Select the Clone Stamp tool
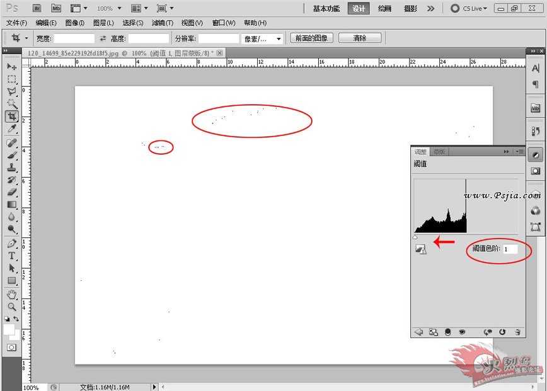Viewport: 547px width, 391px height. 11,167
